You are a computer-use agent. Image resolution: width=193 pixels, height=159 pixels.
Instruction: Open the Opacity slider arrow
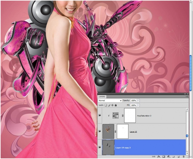tap(138, 100)
